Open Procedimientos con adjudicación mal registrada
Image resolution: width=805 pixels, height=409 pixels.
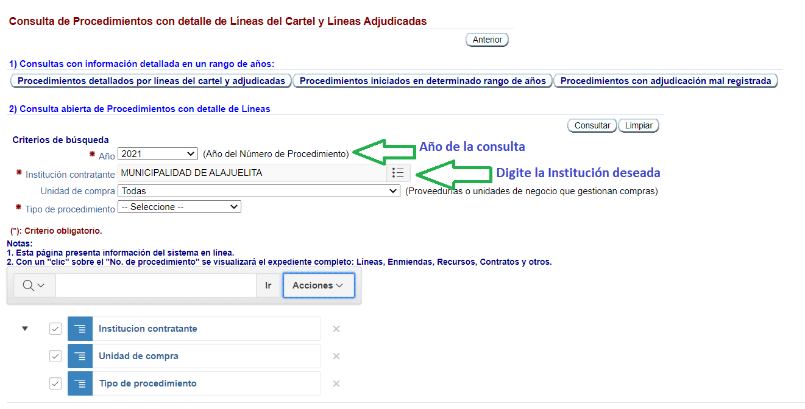665,80
